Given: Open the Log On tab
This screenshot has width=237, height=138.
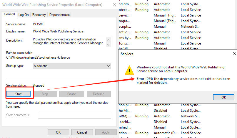Looking at the screenshot, I should (x=24, y=15).
